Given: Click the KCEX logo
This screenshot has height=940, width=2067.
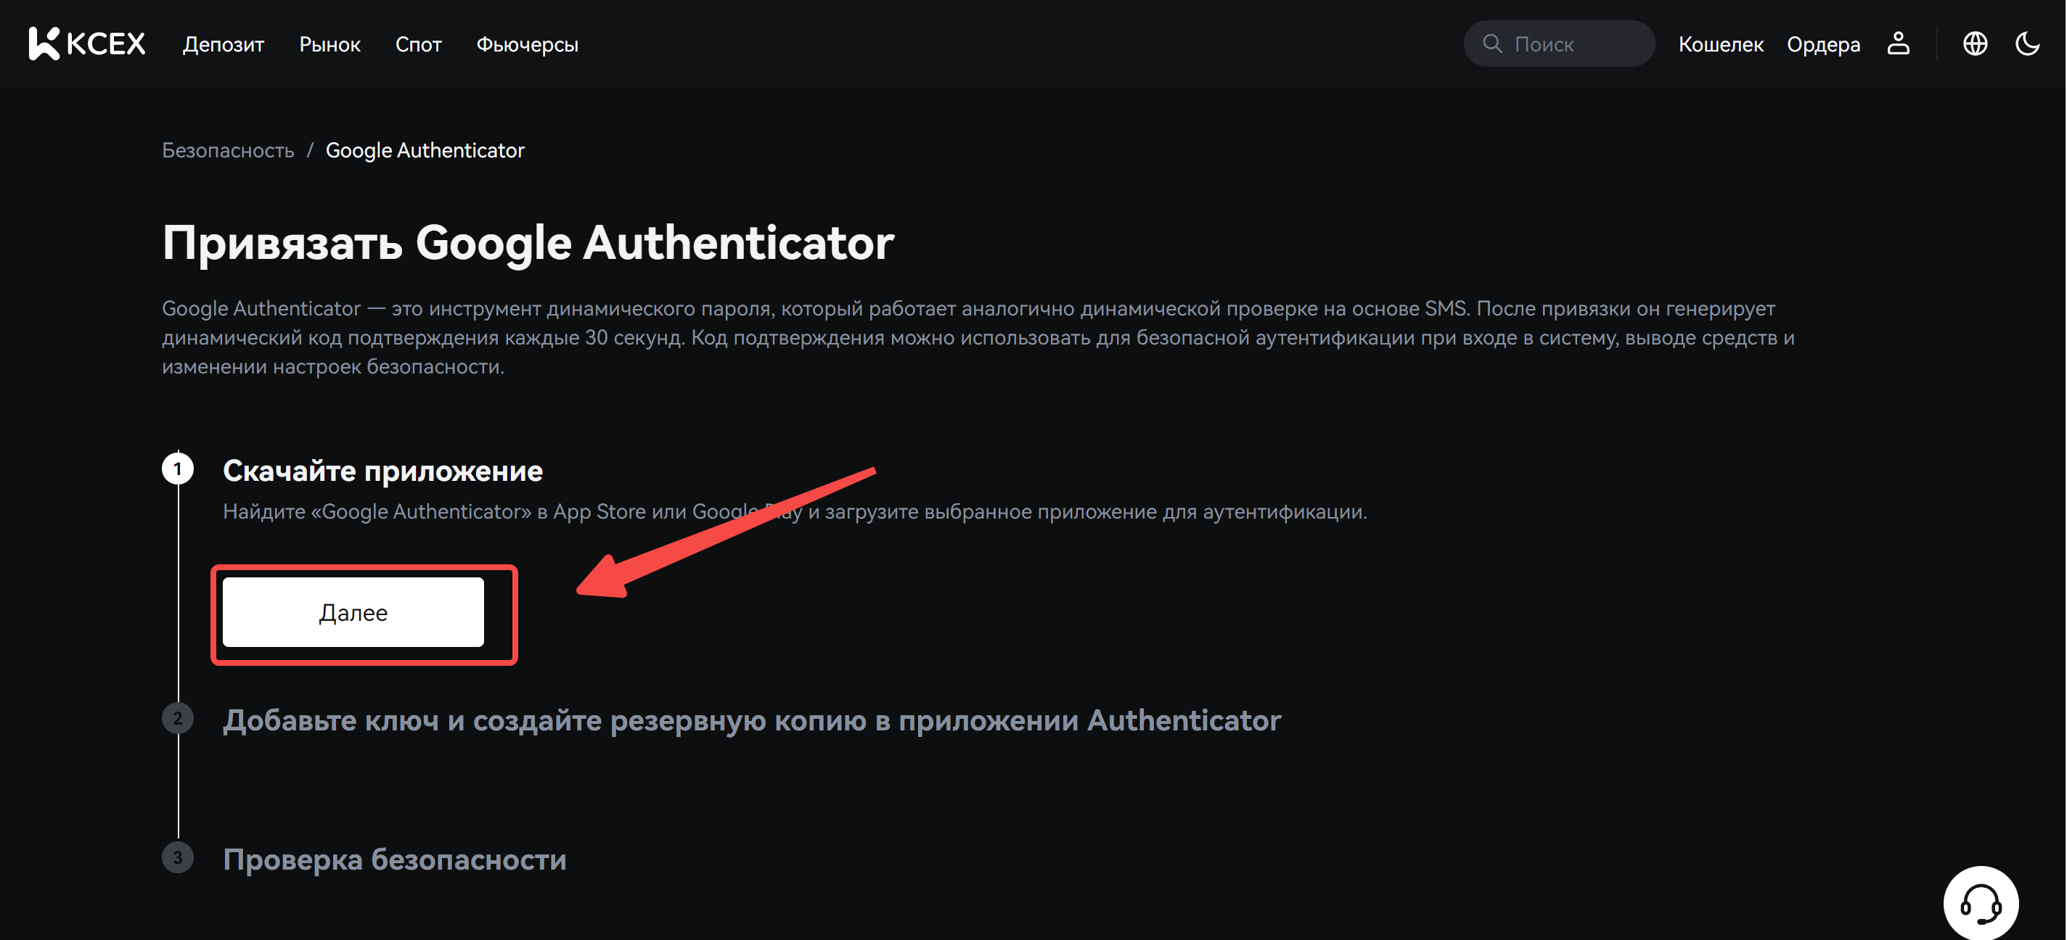Looking at the screenshot, I should point(86,44).
